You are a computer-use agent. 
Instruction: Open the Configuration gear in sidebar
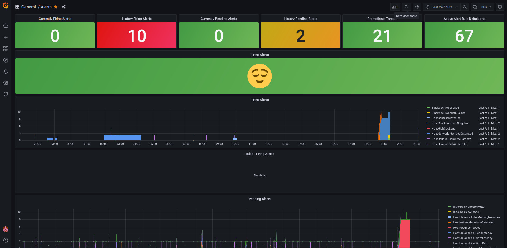click(6, 83)
